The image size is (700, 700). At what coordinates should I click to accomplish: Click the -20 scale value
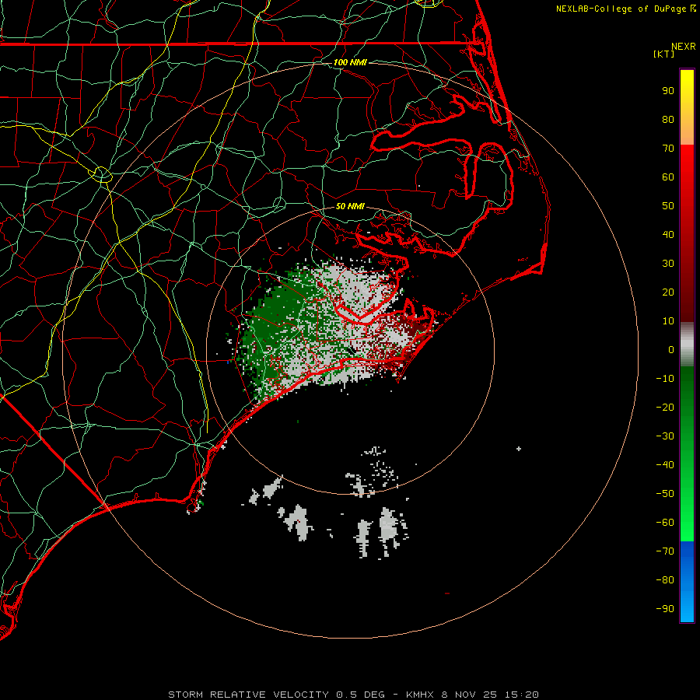665,408
